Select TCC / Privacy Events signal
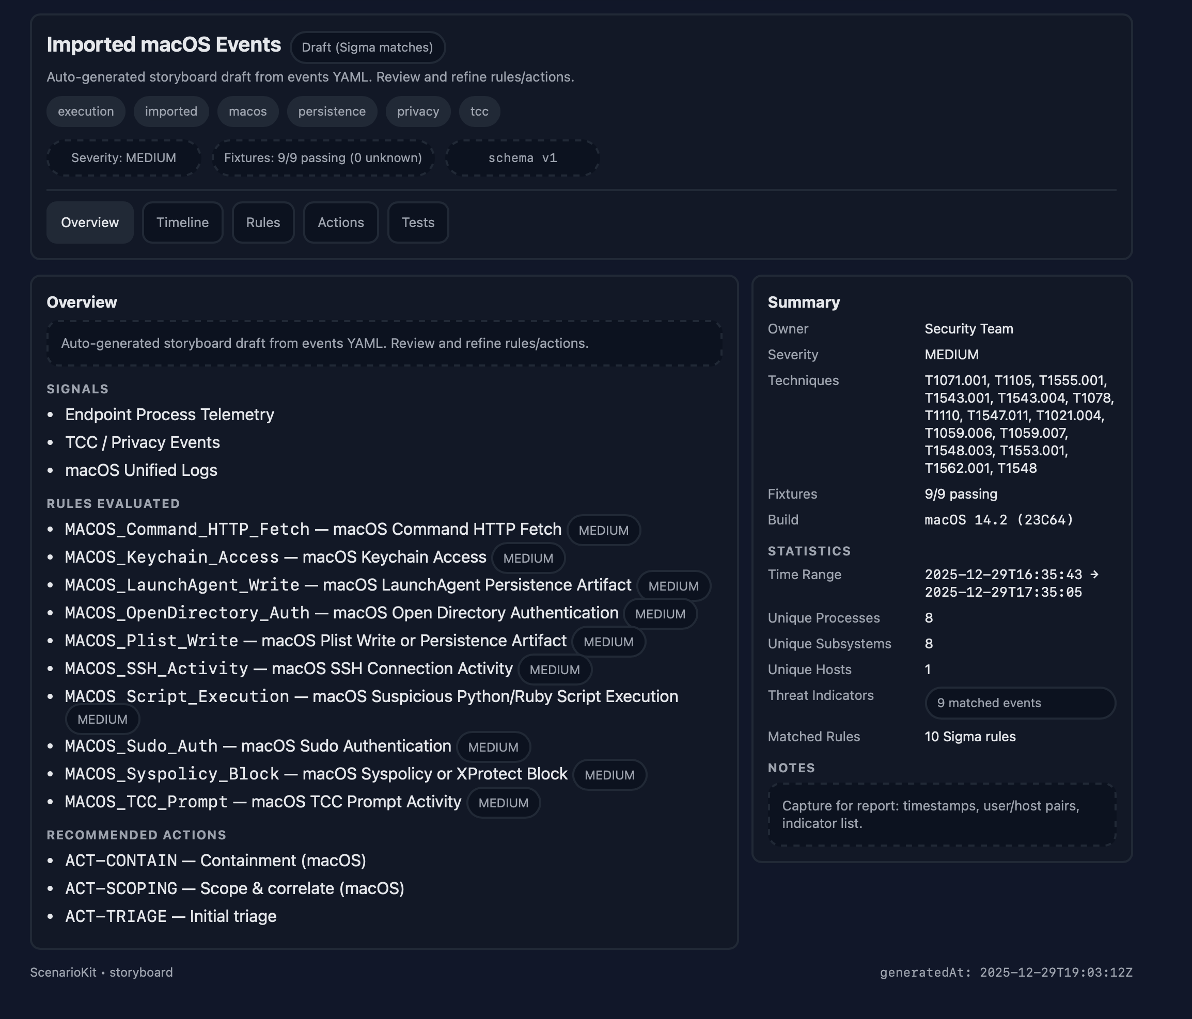The height and width of the screenshot is (1019, 1192). click(143, 442)
